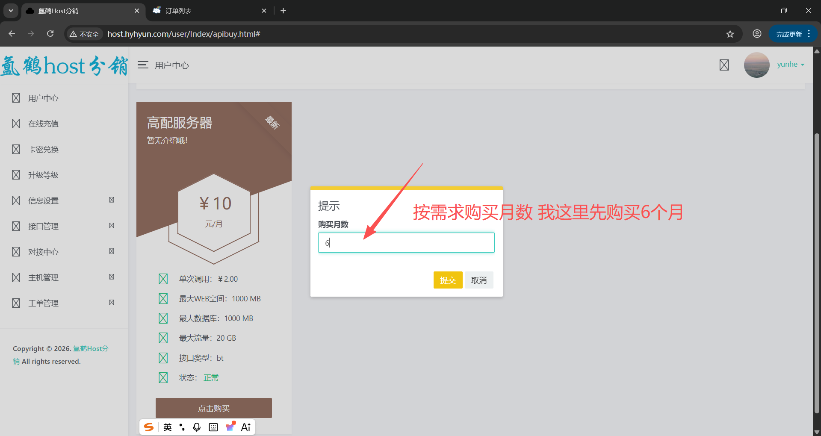
Task: Expand the 接口管理 submenu arrow
Action: (112, 225)
